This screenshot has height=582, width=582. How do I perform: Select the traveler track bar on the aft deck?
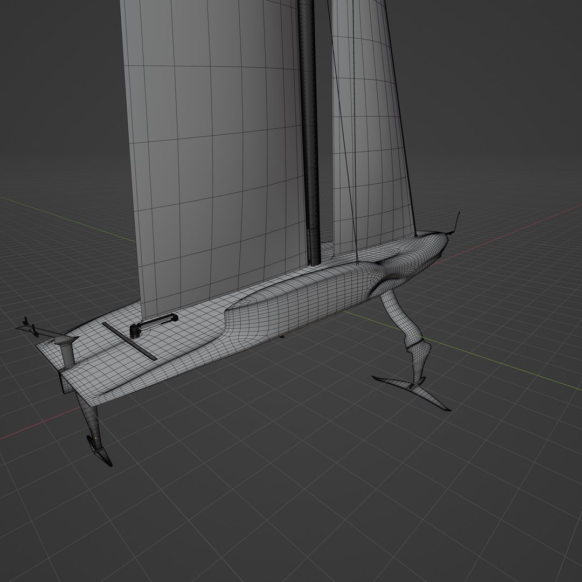[129, 341]
